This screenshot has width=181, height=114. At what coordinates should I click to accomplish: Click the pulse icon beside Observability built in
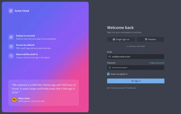[11, 56]
